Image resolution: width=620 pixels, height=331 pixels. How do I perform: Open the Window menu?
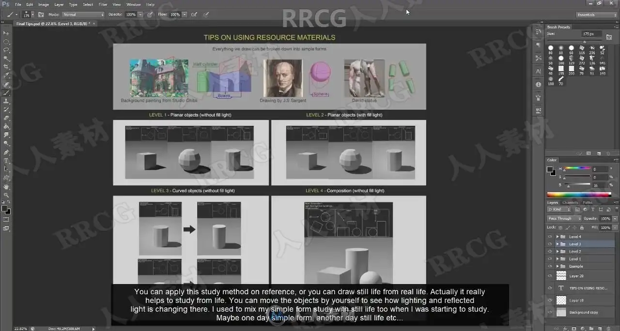click(x=134, y=4)
